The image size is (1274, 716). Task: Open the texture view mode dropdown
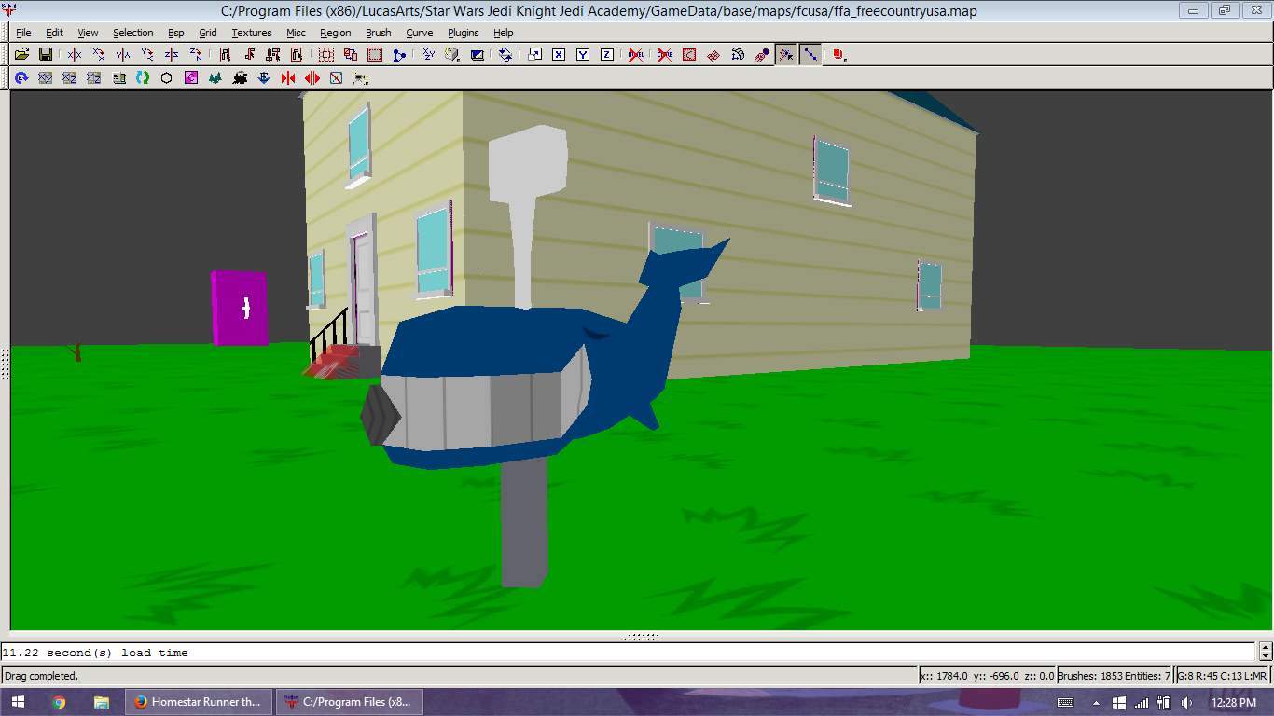[x=453, y=54]
